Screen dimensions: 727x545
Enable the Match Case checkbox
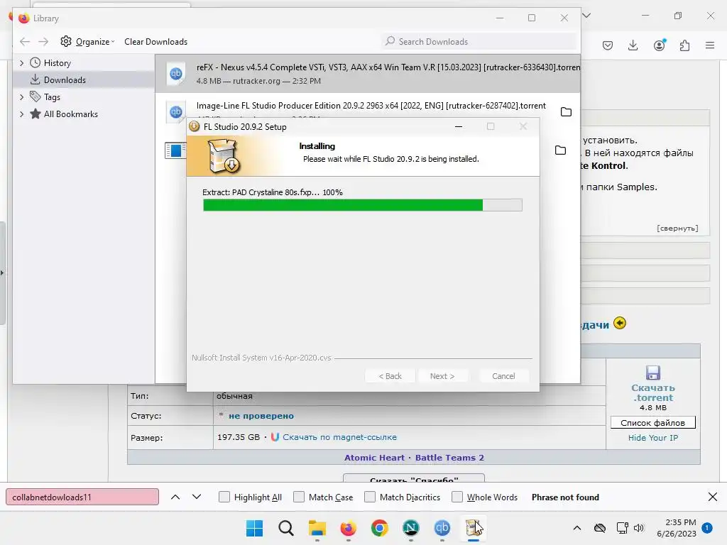[299, 497]
